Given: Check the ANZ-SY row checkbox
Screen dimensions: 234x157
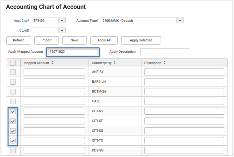Looking at the screenshot, I should pos(13,72).
